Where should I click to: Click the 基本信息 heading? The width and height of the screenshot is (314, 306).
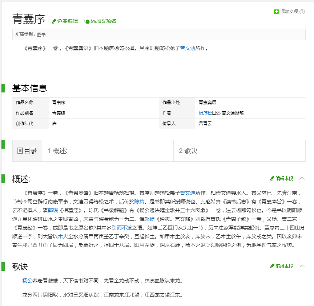pyautogui.click(x=30, y=88)
